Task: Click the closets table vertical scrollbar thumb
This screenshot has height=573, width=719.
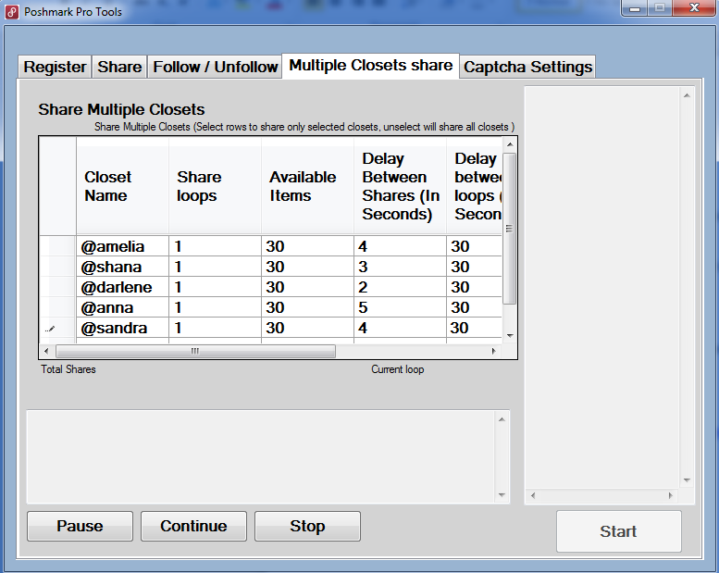Action: click(x=510, y=229)
